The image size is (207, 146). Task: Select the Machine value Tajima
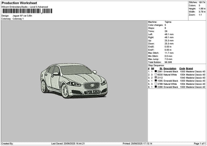[168, 22]
